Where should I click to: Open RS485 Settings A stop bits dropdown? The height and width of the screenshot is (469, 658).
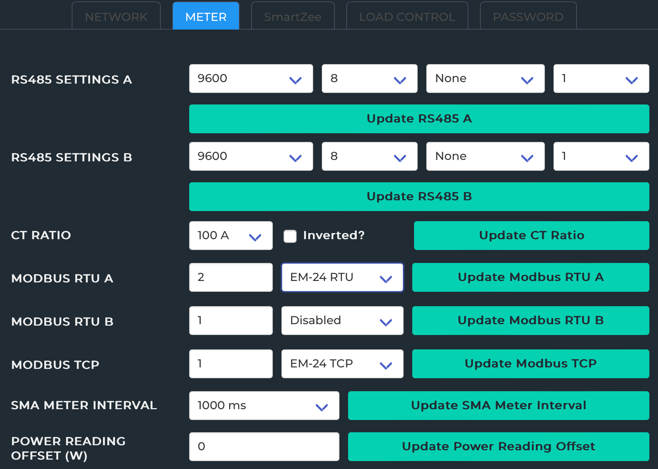tap(601, 79)
